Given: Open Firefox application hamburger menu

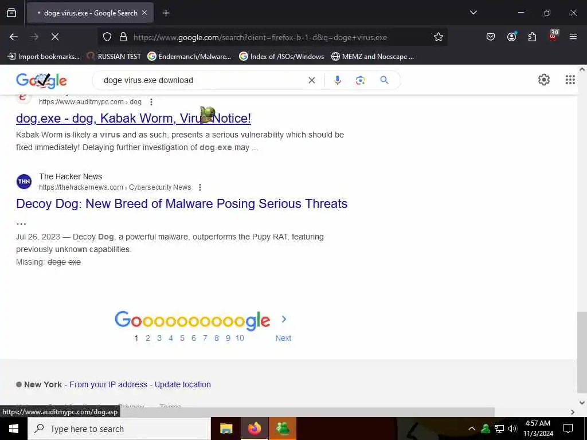Looking at the screenshot, I should 573,37.
